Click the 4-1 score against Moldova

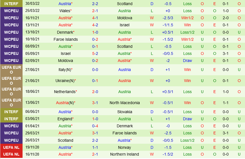[95, 18]
